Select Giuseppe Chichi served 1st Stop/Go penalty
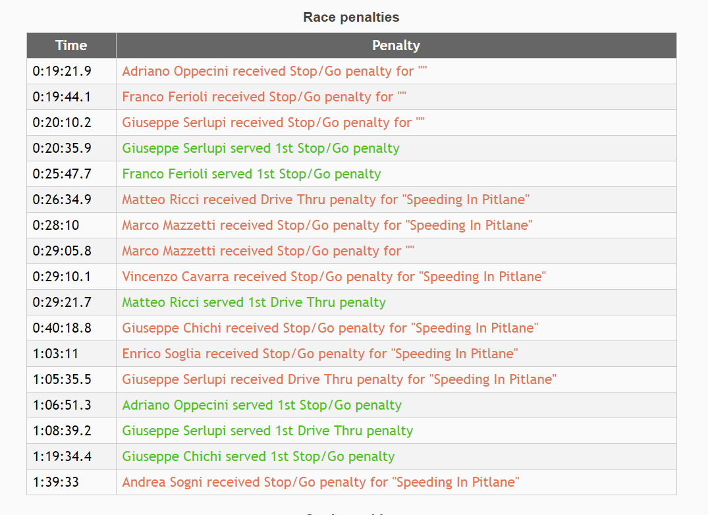 click(x=259, y=457)
